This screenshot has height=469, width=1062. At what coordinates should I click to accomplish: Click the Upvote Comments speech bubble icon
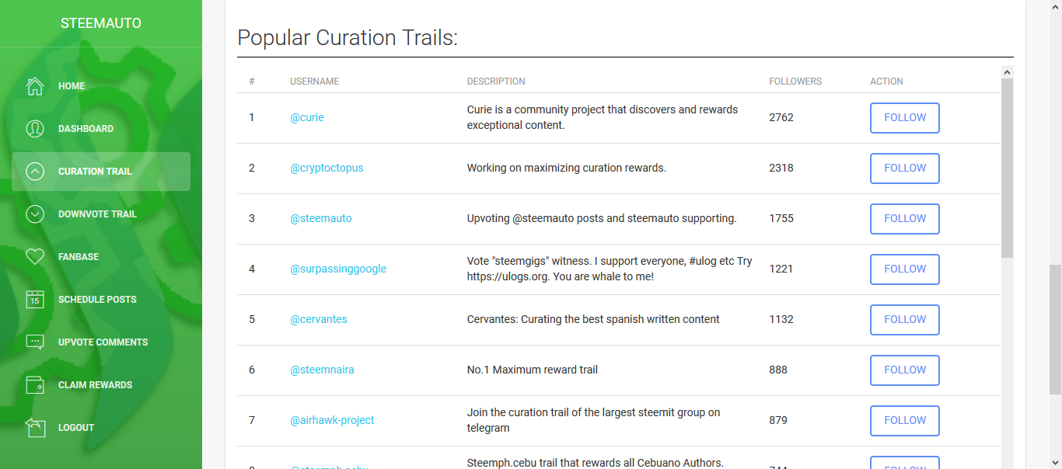[35, 342]
